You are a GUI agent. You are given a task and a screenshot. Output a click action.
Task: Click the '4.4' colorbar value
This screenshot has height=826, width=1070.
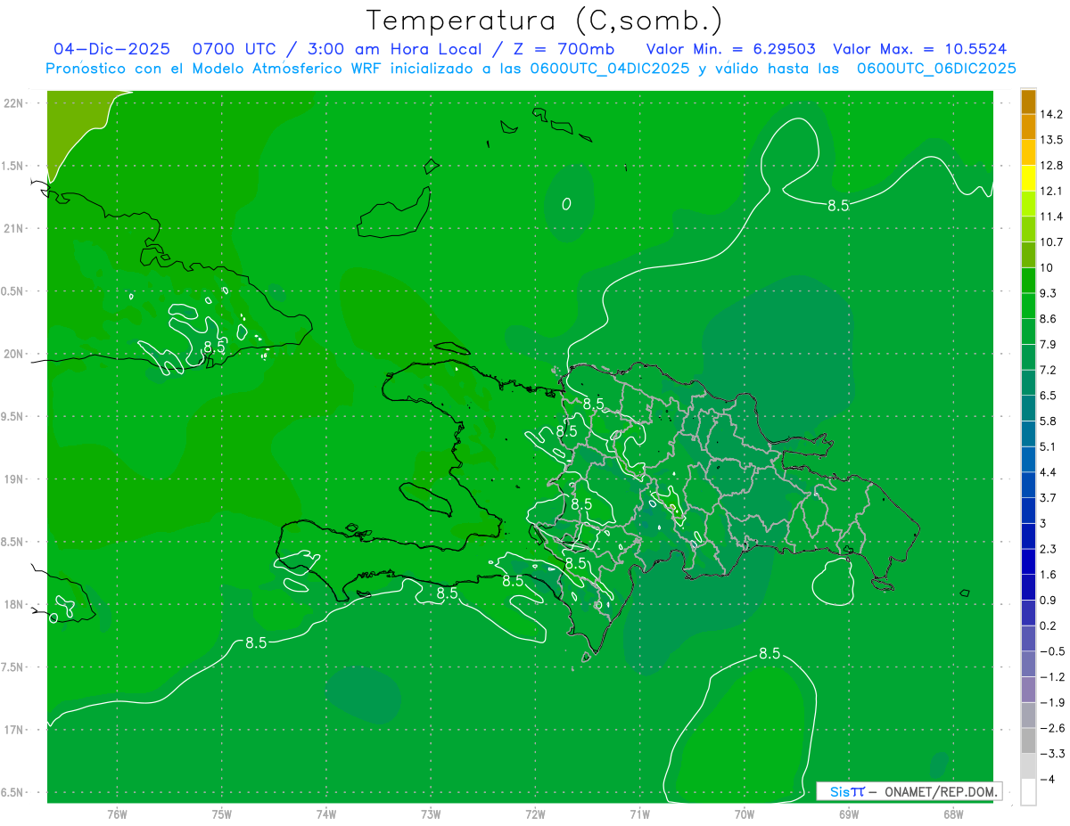(x=1048, y=472)
